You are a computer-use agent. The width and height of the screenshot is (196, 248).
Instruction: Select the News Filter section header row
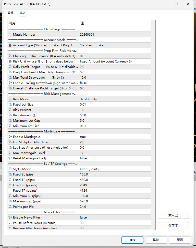(79, 212)
